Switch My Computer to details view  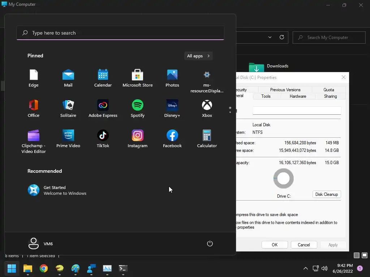(357, 255)
